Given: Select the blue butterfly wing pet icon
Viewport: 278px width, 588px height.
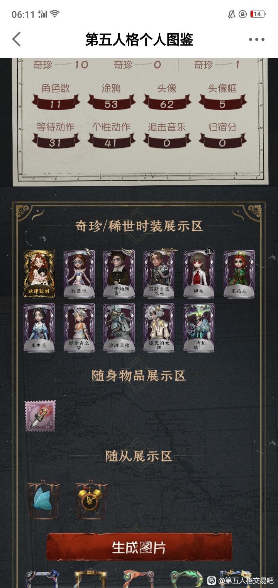Looking at the screenshot, I should (x=43, y=500).
